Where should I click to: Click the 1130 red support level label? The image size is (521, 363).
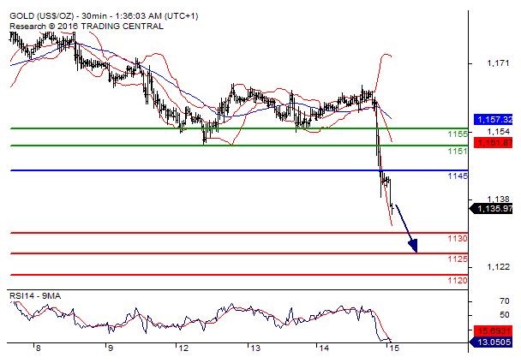pos(458,238)
